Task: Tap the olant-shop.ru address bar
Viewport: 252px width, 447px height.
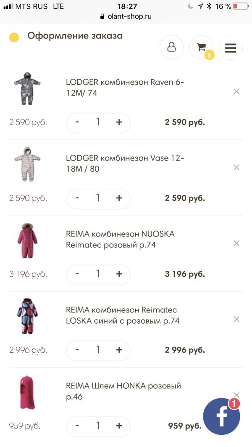Action: click(126, 17)
